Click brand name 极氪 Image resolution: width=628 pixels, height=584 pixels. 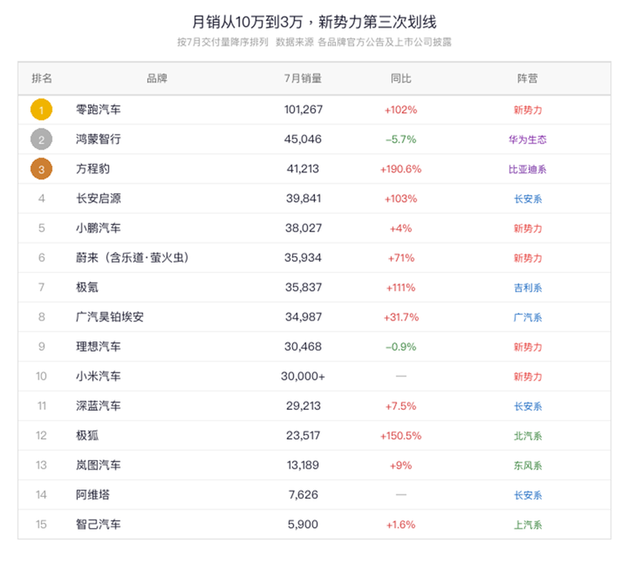point(87,287)
